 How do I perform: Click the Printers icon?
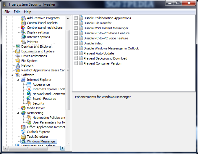click(x=23, y=42)
